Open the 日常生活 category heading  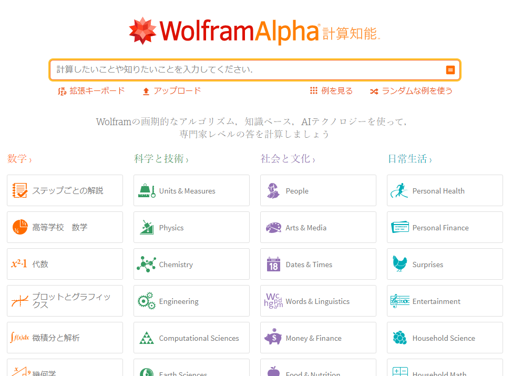click(410, 159)
